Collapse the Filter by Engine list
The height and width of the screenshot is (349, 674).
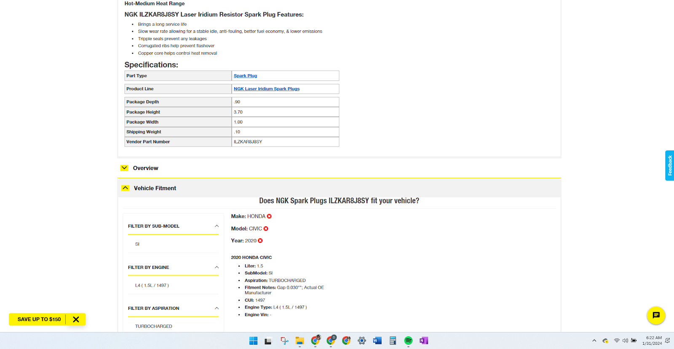(x=217, y=267)
